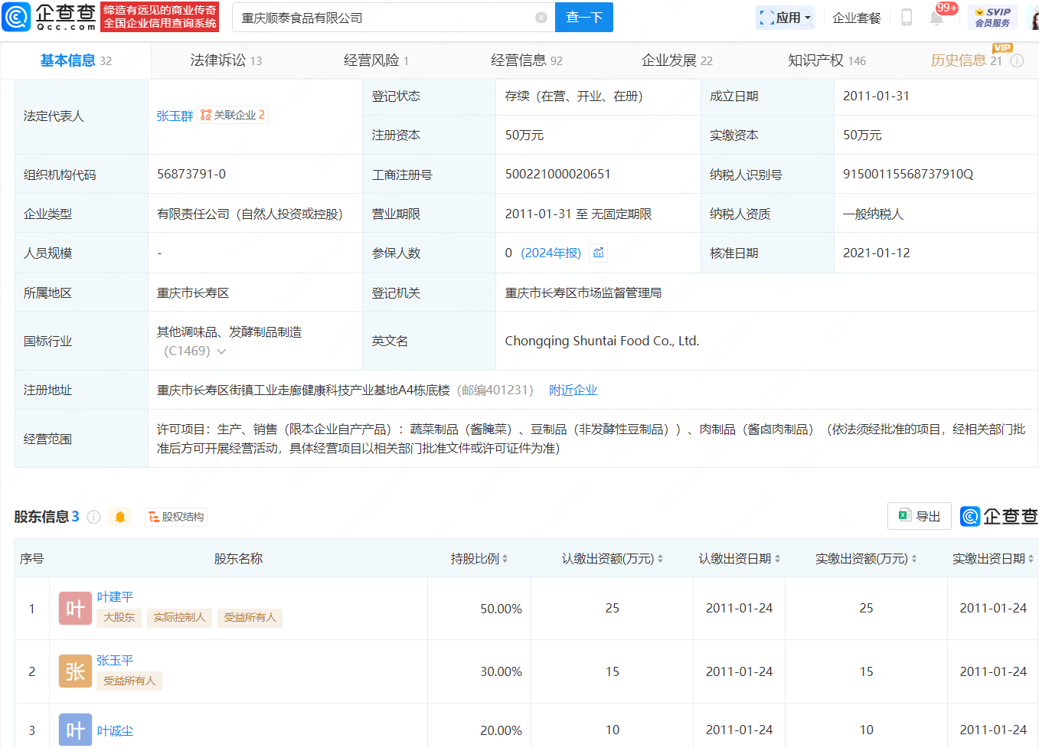
Task: Expand the industry code (C1469) chevron
Action: coord(222,351)
